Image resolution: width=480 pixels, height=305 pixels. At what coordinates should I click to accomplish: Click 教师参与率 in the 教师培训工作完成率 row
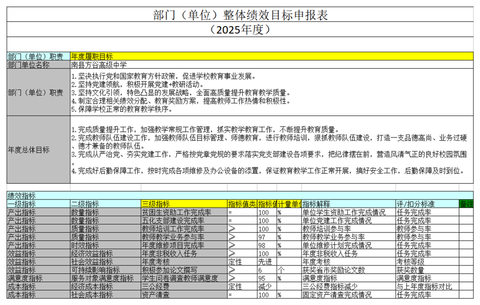pyautogui.click(x=427, y=229)
